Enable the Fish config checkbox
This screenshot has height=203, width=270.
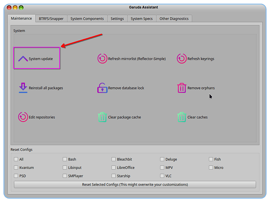point(211,159)
